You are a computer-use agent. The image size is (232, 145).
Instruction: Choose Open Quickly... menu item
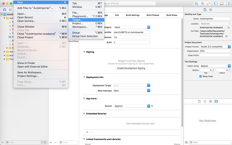tap(41, 21)
